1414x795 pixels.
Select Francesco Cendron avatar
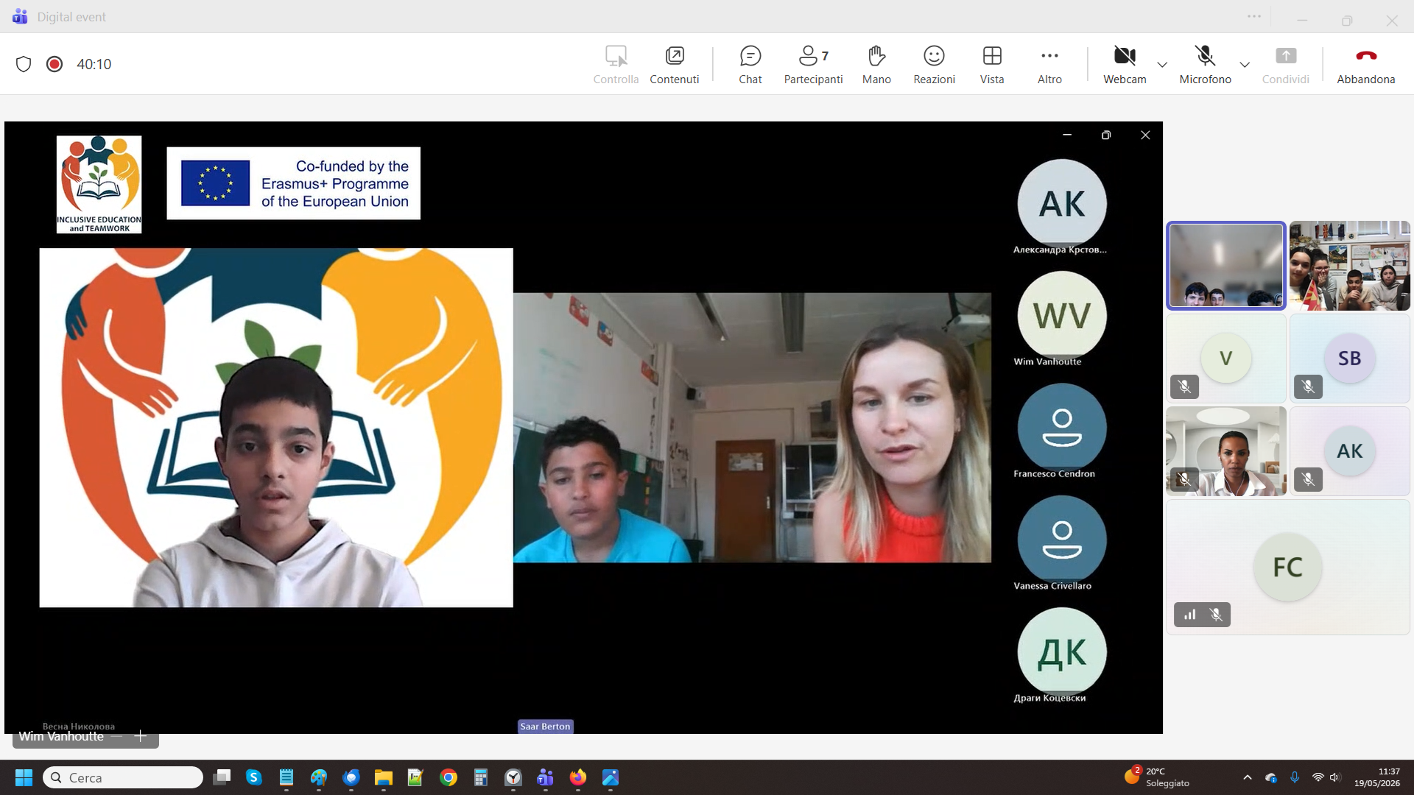[x=1061, y=427]
